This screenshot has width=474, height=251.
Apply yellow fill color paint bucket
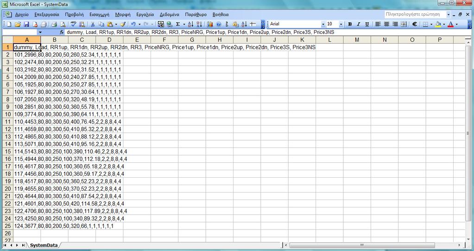click(438, 24)
